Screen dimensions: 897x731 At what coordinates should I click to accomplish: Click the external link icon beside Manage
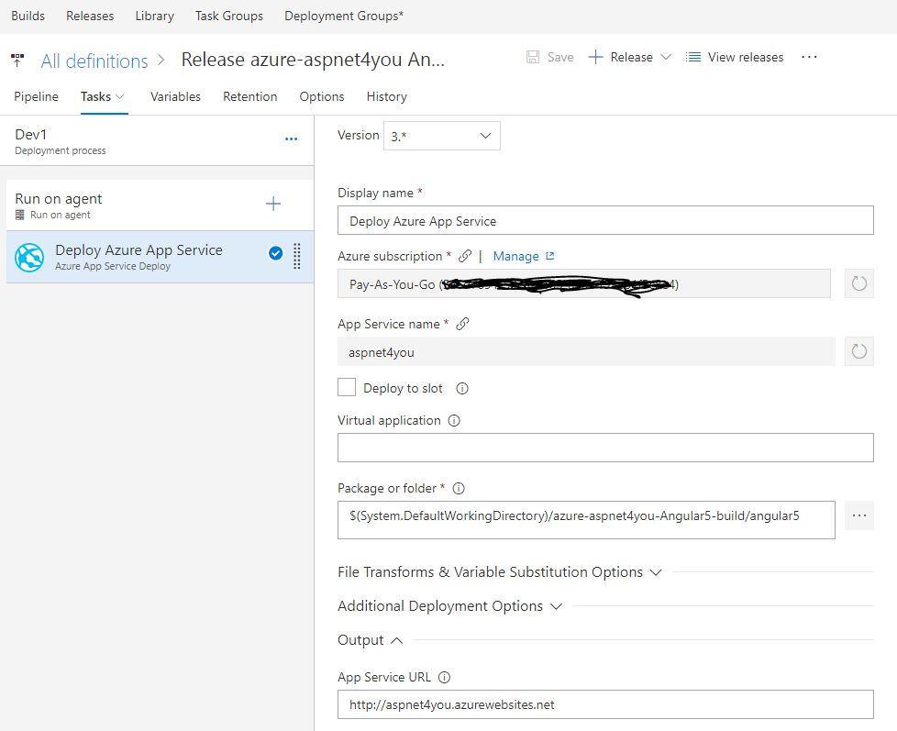click(550, 256)
